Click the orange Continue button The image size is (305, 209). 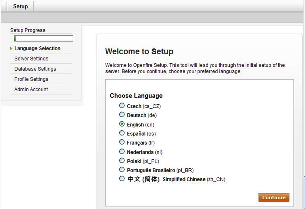point(274,197)
